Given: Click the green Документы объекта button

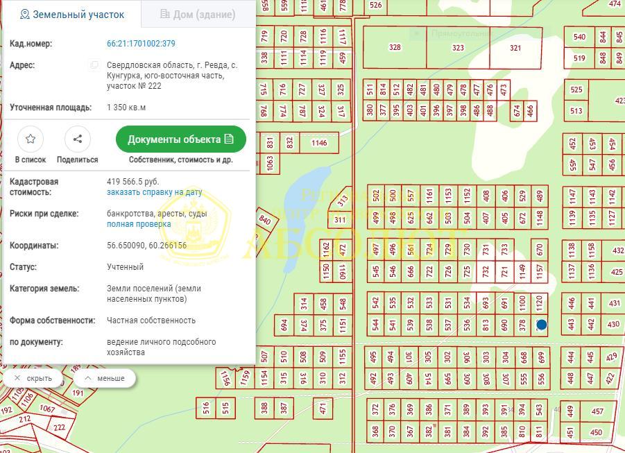Looking at the screenshot, I should 180,139.
